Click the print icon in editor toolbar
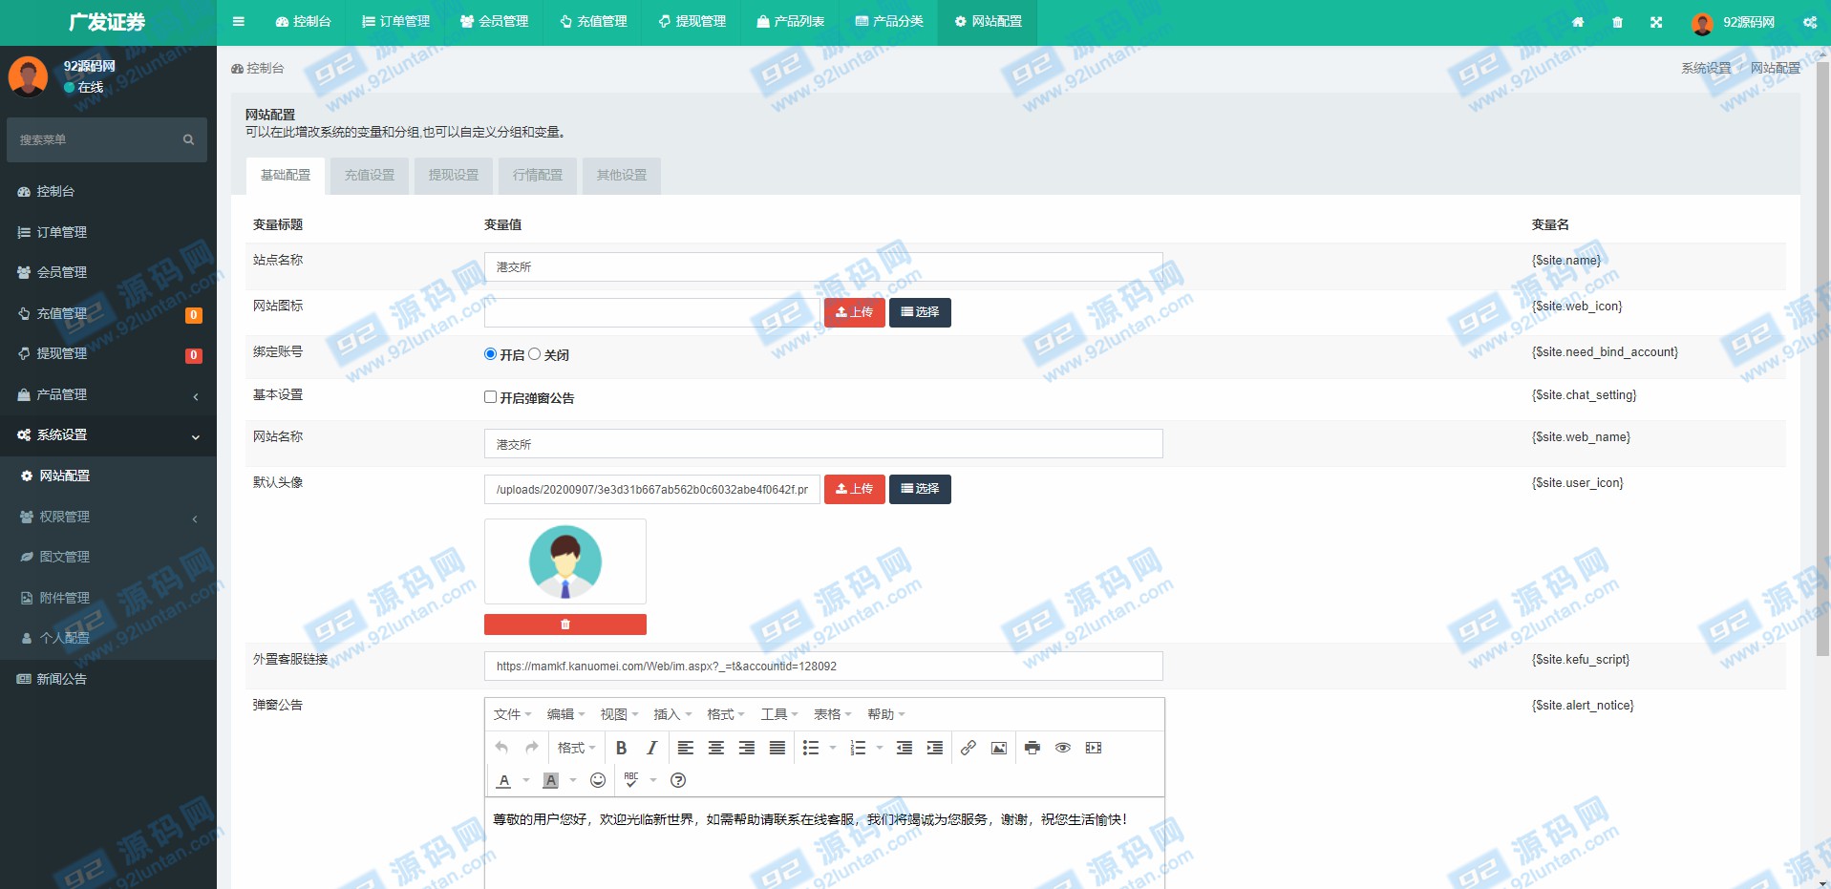This screenshot has width=1831, height=889. click(x=1032, y=748)
